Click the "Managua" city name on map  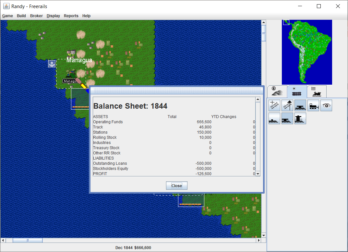point(79,60)
